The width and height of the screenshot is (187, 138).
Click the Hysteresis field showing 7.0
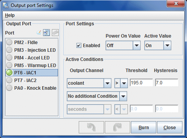[x=167, y=83]
